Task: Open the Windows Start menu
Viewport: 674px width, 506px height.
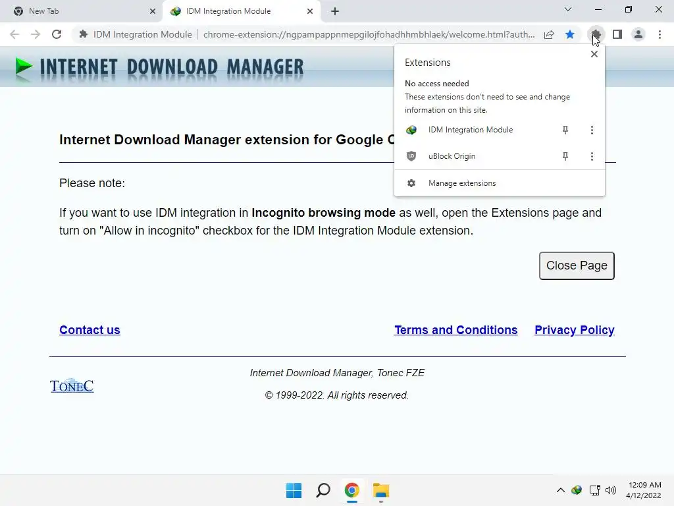Action: (x=294, y=490)
